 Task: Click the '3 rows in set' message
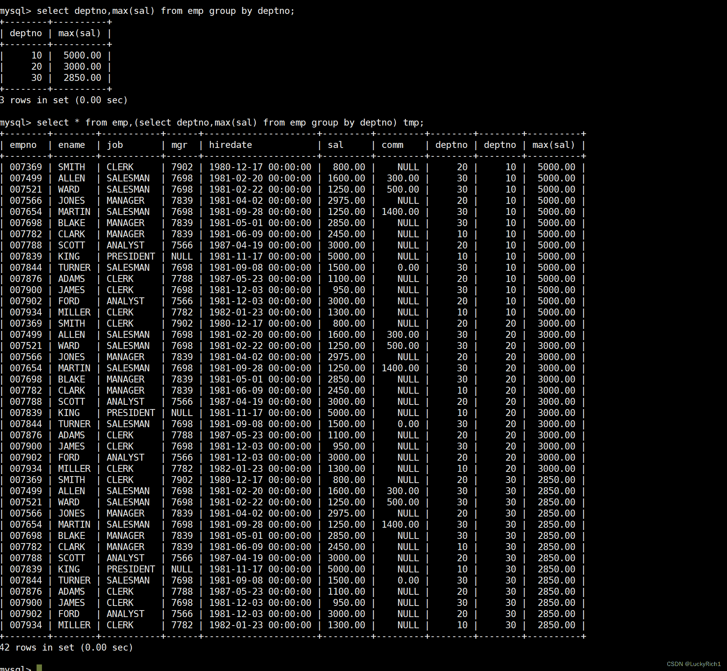pyautogui.click(x=64, y=100)
